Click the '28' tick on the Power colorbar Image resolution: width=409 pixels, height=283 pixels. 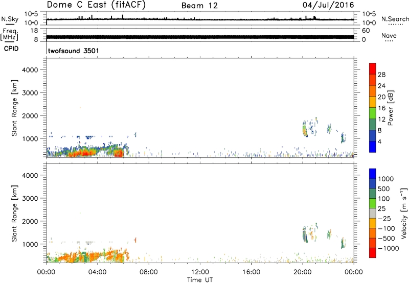(x=381, y=75)
